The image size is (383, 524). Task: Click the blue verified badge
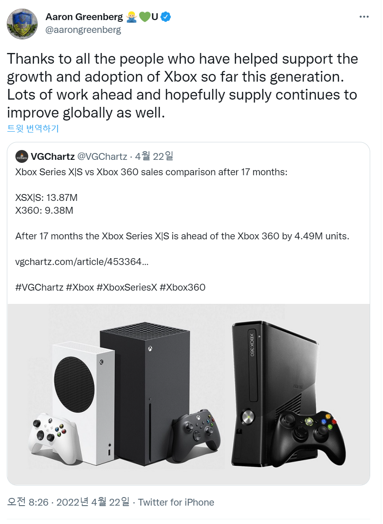[x=166, y=17]
